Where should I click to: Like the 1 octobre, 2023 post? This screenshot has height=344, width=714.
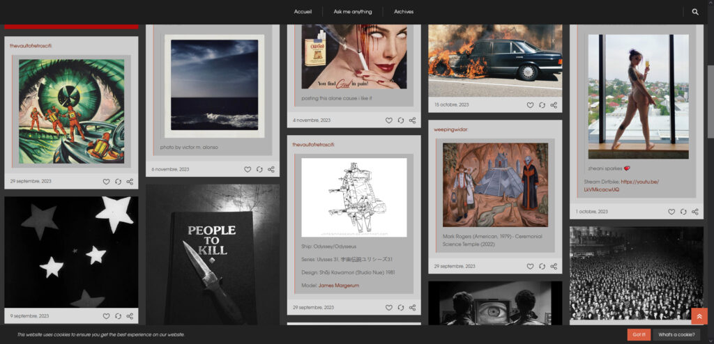coord(671,212)
